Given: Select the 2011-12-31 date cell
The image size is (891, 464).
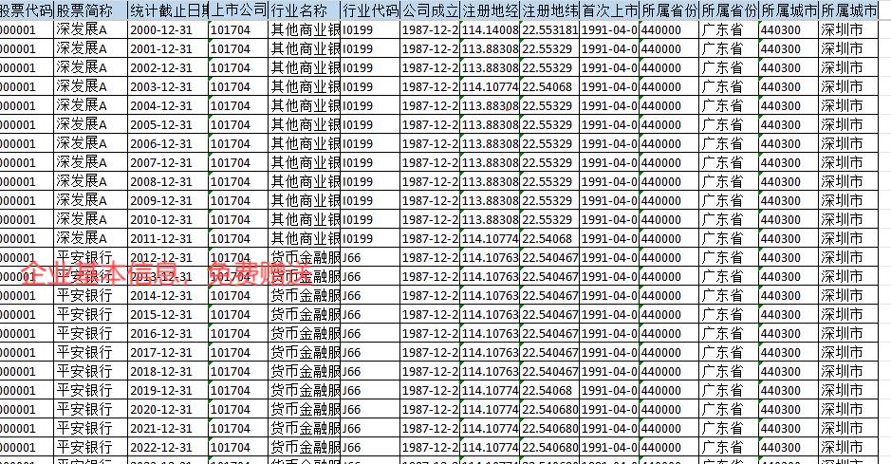Looking at the screenshot, I should [168, 238].
